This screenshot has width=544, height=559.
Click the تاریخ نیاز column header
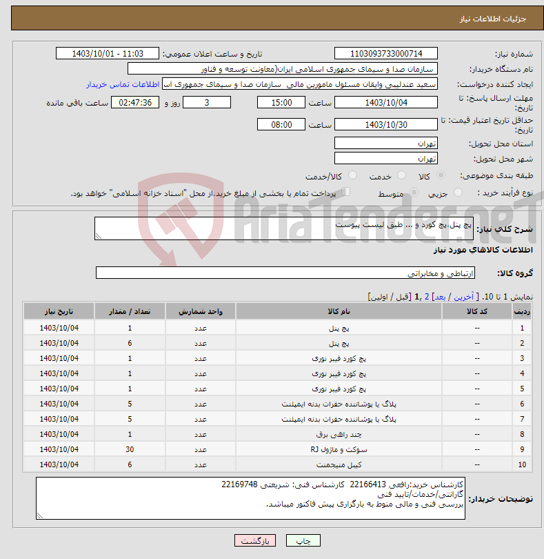pos(59,311)
